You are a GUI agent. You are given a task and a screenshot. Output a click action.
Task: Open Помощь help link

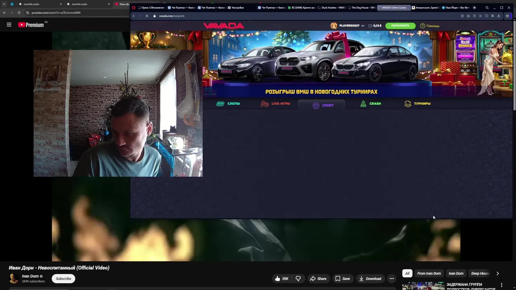tap(430, 26)
